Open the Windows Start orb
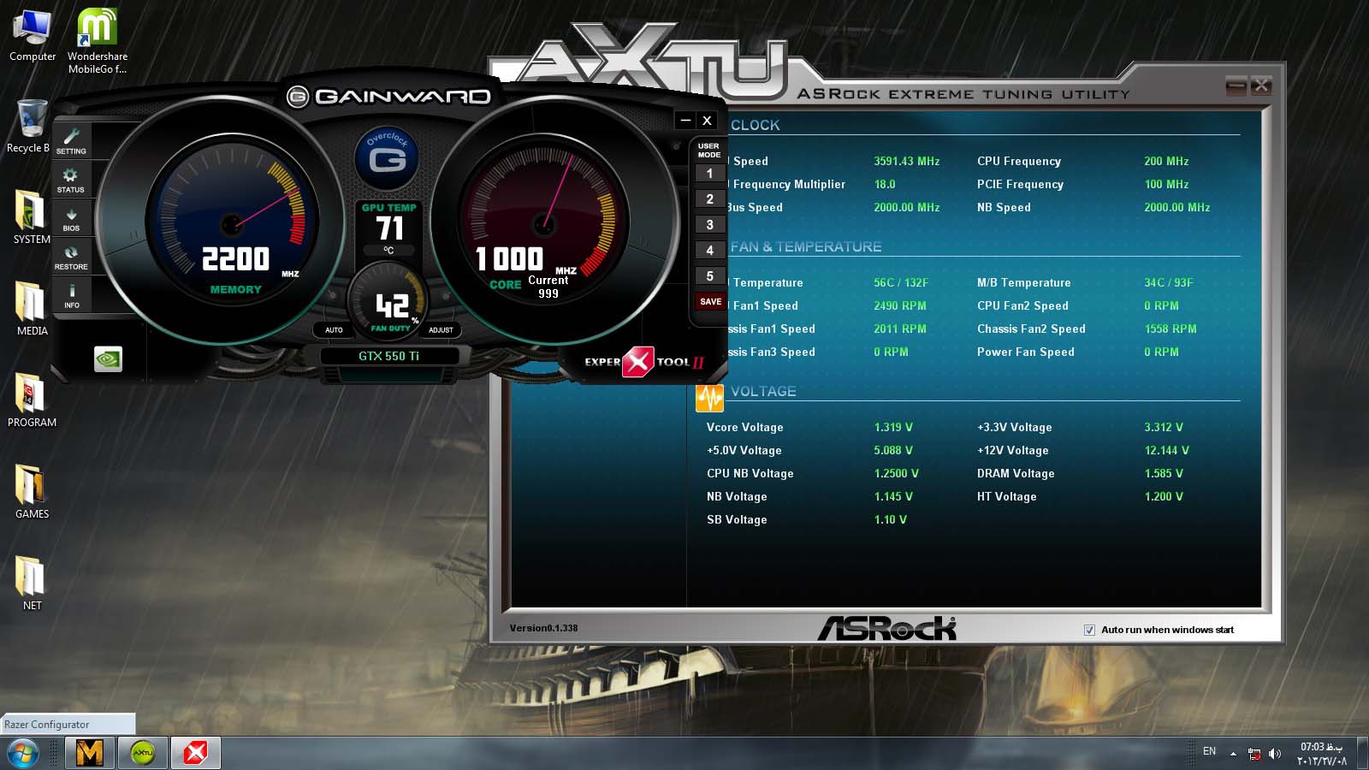Image resolution: width=1369 pixels, height=770 pixels. [x=23, y=753]
